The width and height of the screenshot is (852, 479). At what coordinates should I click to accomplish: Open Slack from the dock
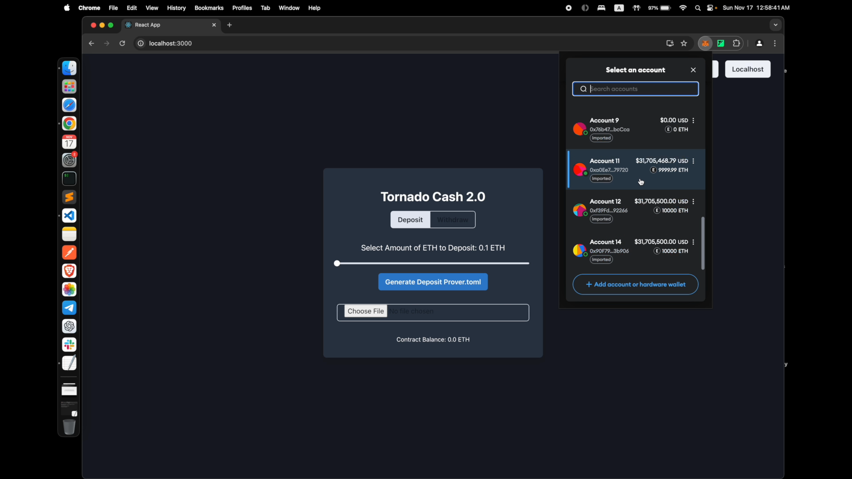point(69,345)
